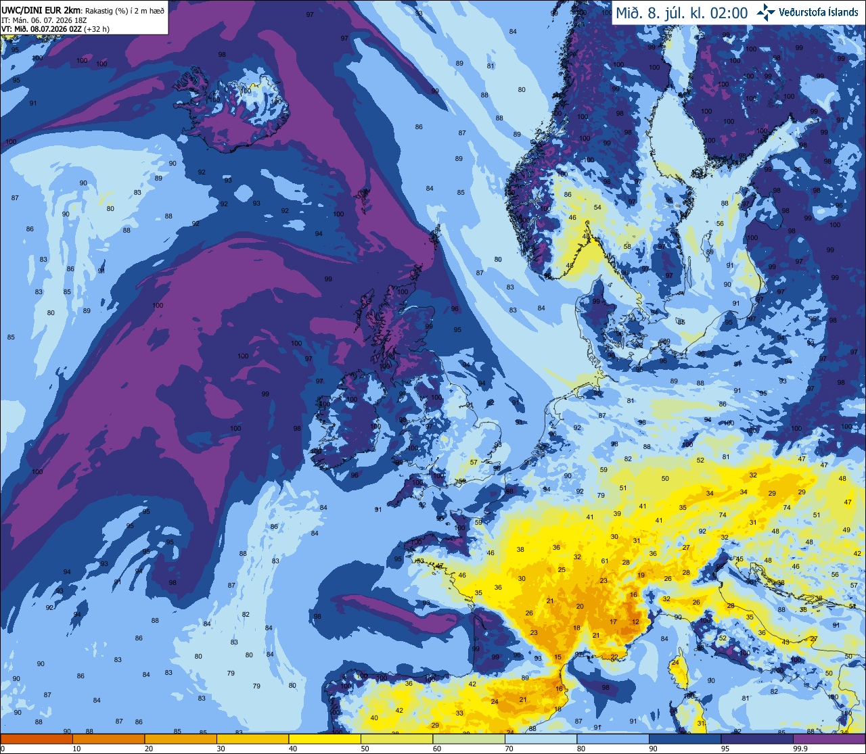866x754 pixels.
Task: Pick the legend swatch between 95 and 99.9
Action: pos(757,739)
